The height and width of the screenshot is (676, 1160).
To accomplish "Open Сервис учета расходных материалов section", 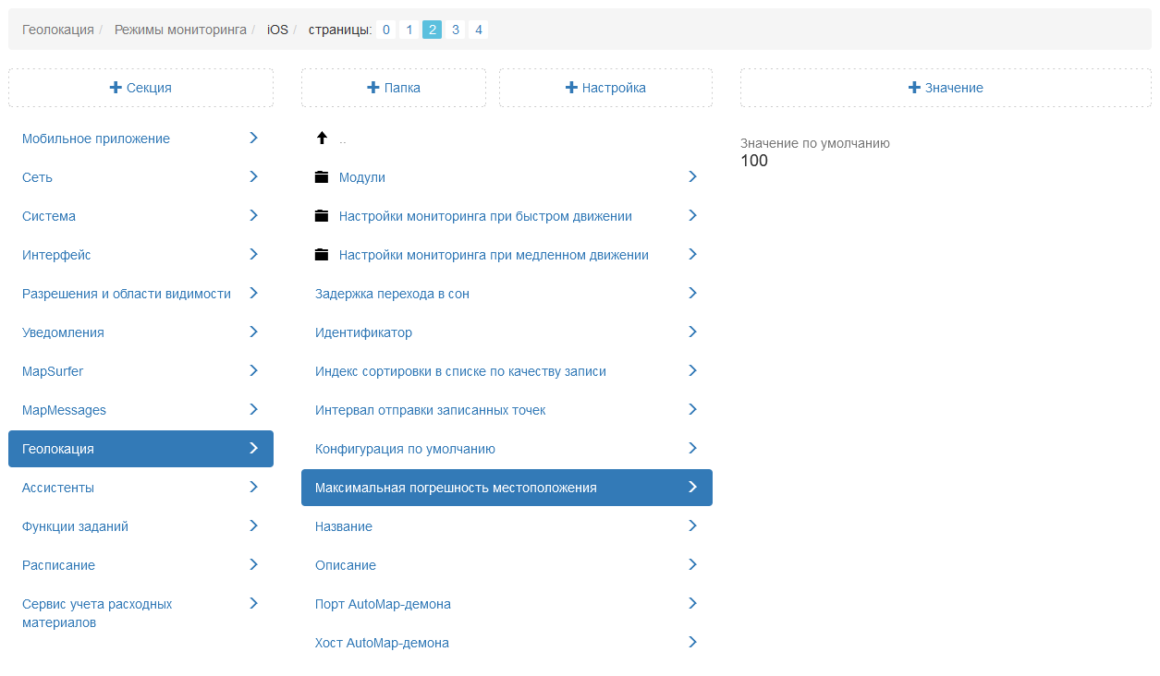I will (140, 613).
